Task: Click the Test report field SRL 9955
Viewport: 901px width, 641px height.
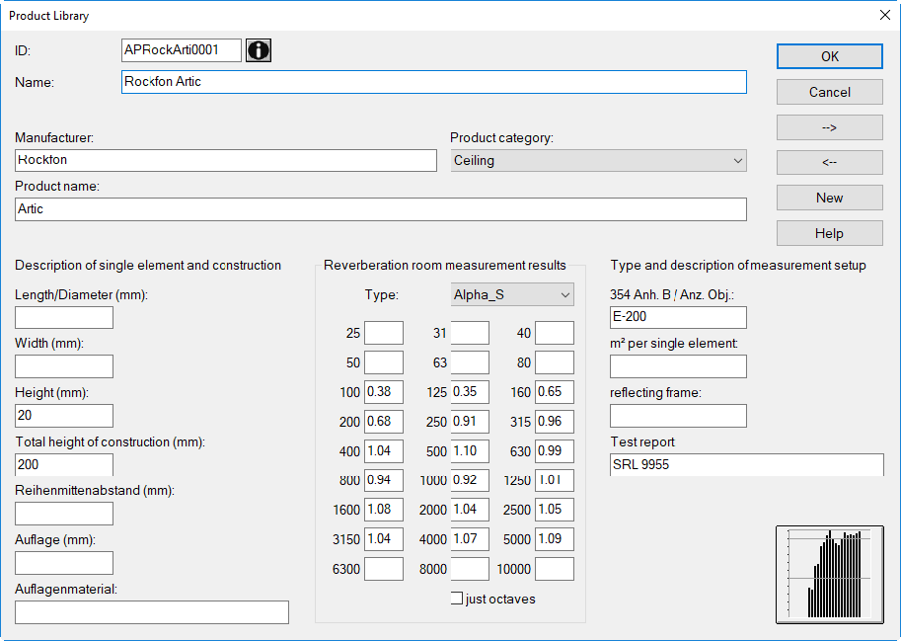Action: point(747,464)
